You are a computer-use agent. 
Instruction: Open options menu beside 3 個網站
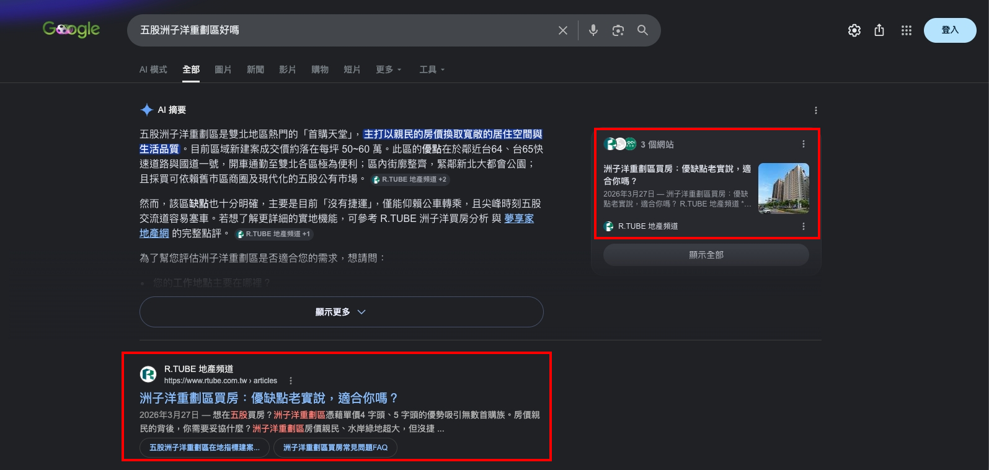click(x=804, y=144)
